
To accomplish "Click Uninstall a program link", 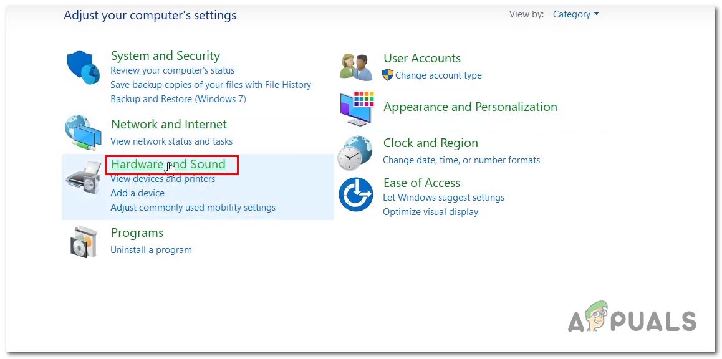I will tap(152, 250).
